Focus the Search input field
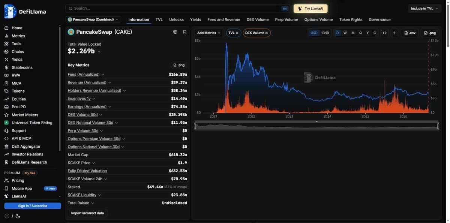This screenshot has width=450, height=223. [x=178, y=8]
